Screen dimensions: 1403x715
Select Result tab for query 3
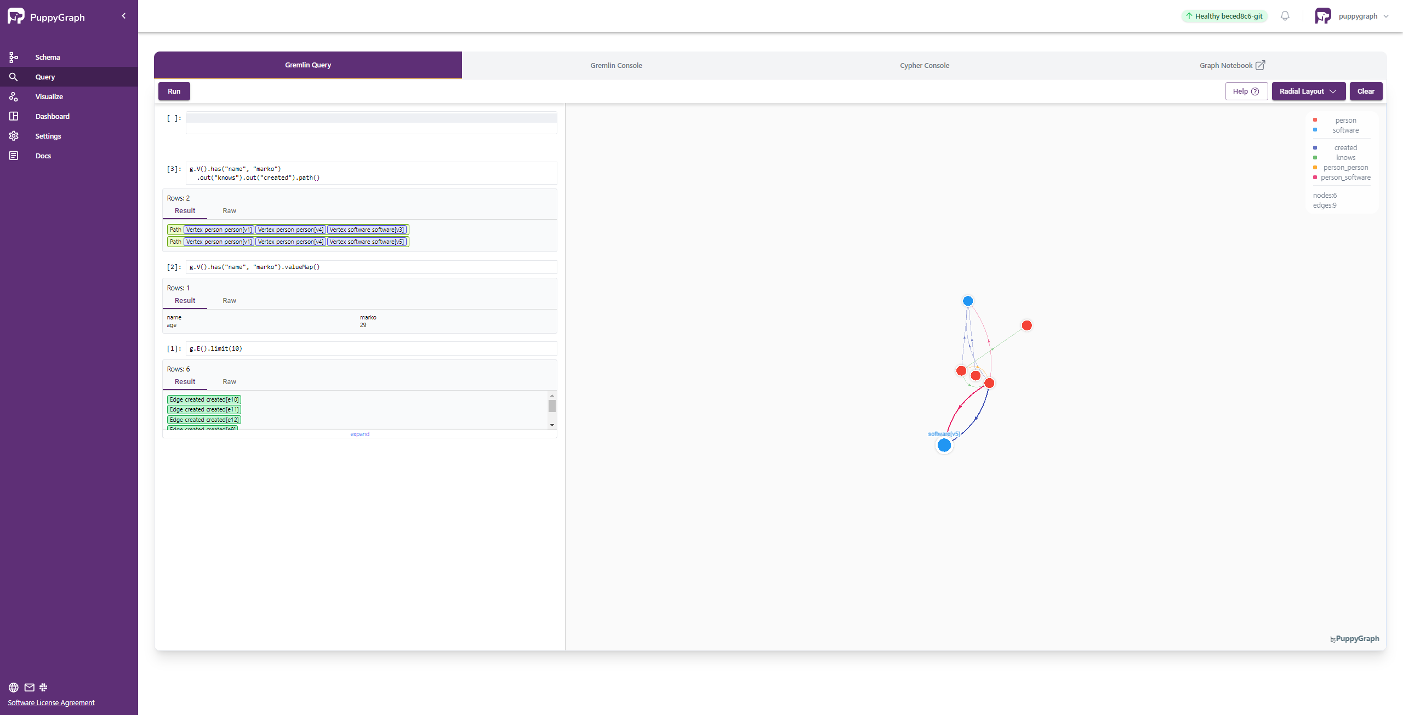pyautogui.click(x=185, y=211)
